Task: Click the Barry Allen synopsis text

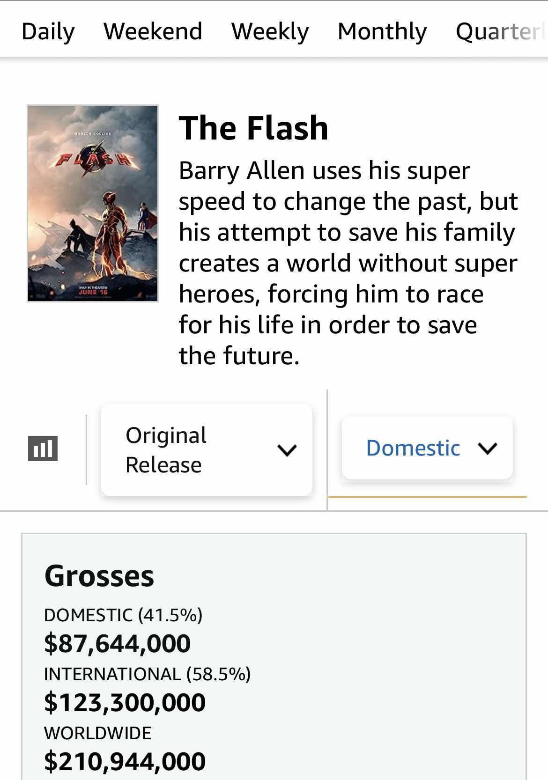Action: click(x=348, y=263)
